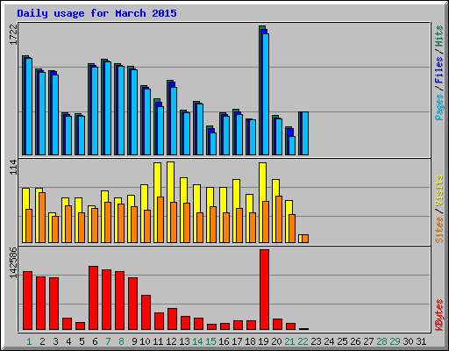The height and width of the screenshot is (351, 449).
Task: Select the cyan Pages bar for day 7
Action: [108, 108]
